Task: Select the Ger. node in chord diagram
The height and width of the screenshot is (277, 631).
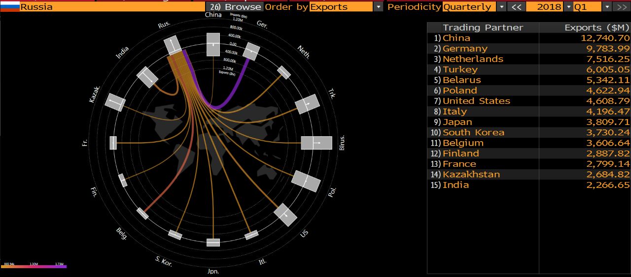Action: [251, 51]
